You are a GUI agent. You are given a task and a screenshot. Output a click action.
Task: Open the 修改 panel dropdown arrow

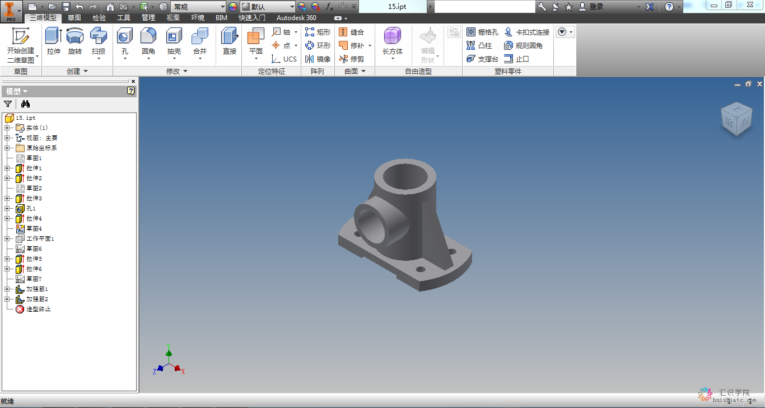[x=185, y=71]
